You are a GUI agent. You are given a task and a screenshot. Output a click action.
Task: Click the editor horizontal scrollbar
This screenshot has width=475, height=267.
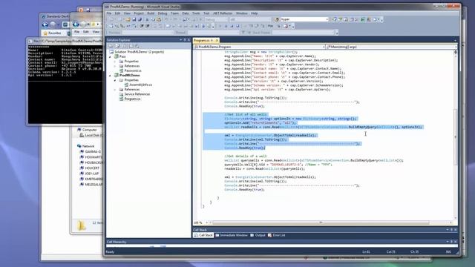321,222
